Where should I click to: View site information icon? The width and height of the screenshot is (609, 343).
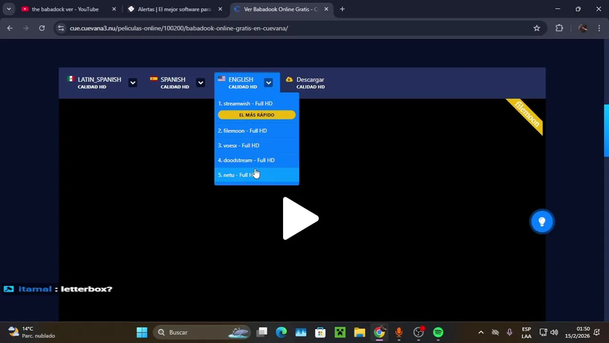tap(61, 28)
